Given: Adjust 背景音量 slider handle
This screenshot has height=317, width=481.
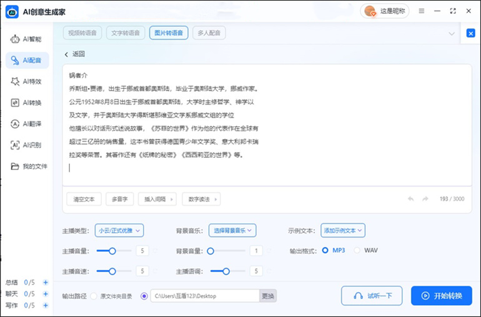Looking at the screenshot, I should pyautogui.click(x=211, y=251).
